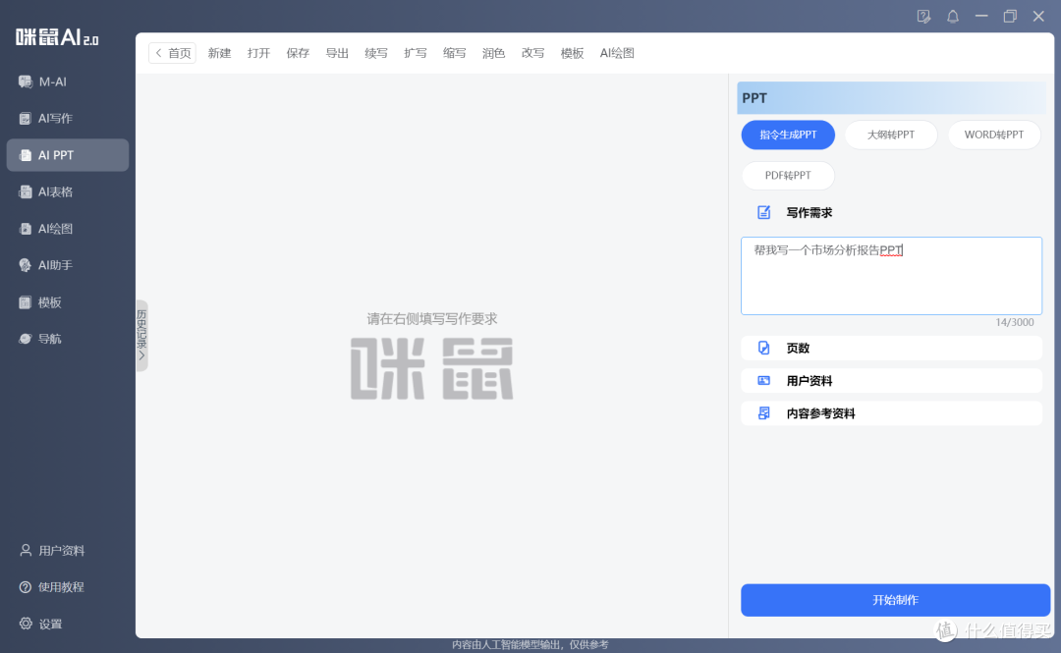Viewport: 1061px width, 653px height.
Task: Select the 指令生成PPT mode
Action: pyautogui.click(x=788, y=135)
